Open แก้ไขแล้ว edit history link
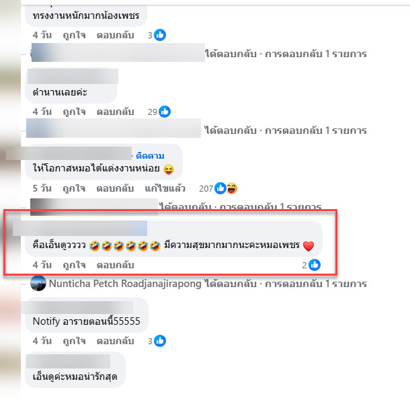This screenshot has height=398, width=410. pos(165,188)
